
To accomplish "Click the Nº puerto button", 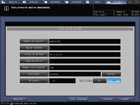I will pos(34,81).
